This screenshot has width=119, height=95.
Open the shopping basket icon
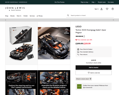coord(113,9)
